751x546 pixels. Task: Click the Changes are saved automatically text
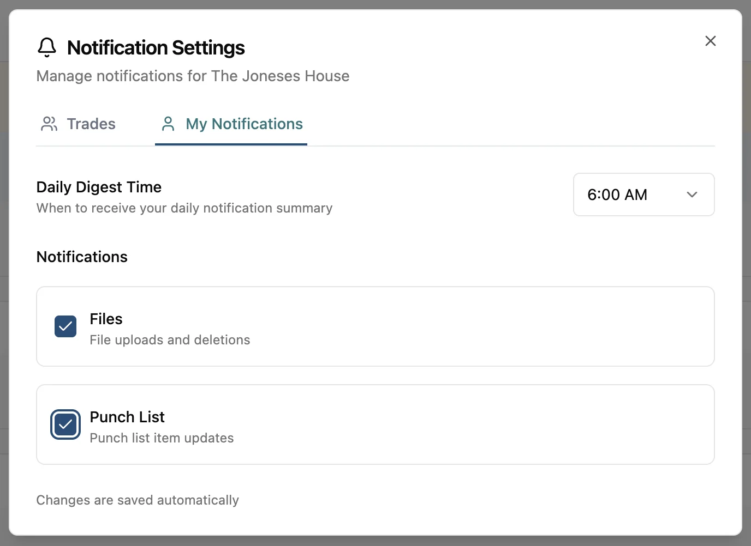137,500
